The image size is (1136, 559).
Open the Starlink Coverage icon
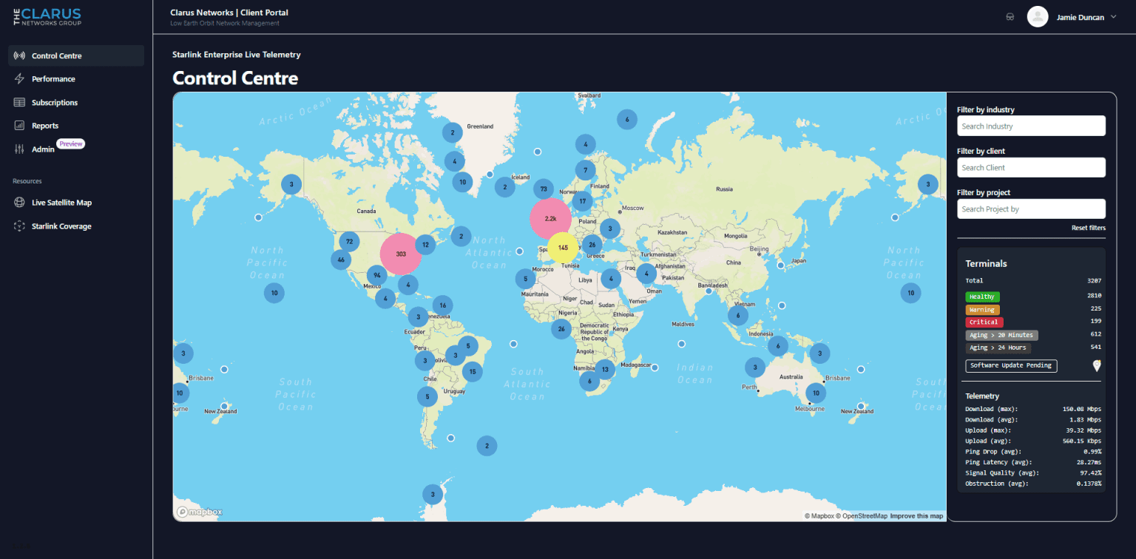tap(19, 226)
